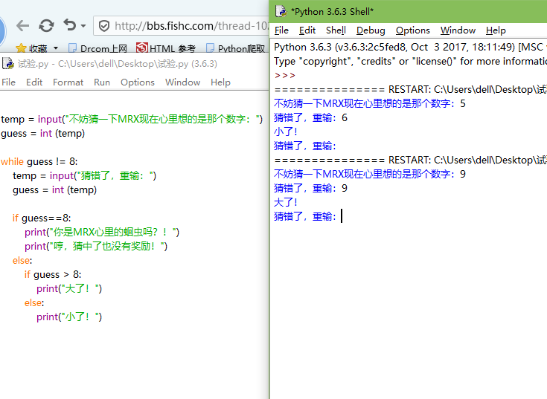Click the Python Shell window title icon

pos(281,11)
